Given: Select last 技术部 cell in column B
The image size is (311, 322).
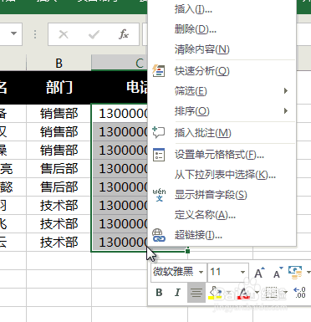Looking at the screenshot, I should tap(59, 242).
